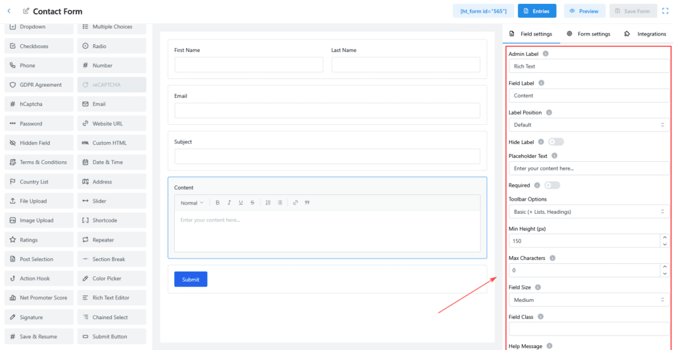Image resolution: width=673 pixels, height=350 pixels.
Task: Insert a link using the editor's link icon
Action: pyautogui.click(x=295, y=203)
